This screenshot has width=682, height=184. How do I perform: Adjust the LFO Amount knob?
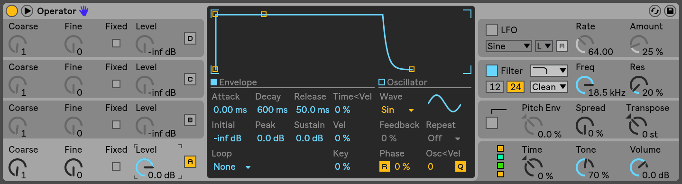point(639,45)
